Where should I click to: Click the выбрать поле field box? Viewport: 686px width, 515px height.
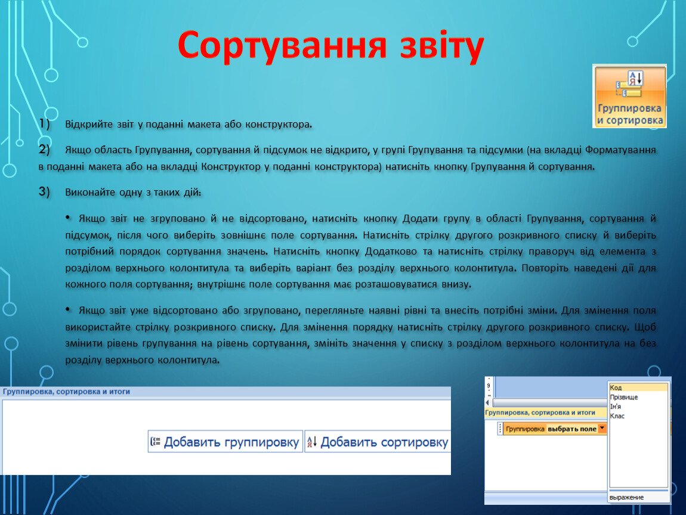coord(572,429)
